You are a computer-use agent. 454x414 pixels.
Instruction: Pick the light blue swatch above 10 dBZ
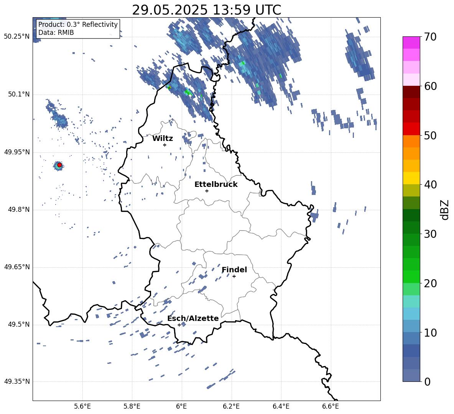tap(411, 326)
